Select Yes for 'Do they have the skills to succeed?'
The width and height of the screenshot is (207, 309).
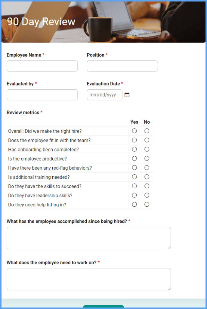click(x=134, y=186)
